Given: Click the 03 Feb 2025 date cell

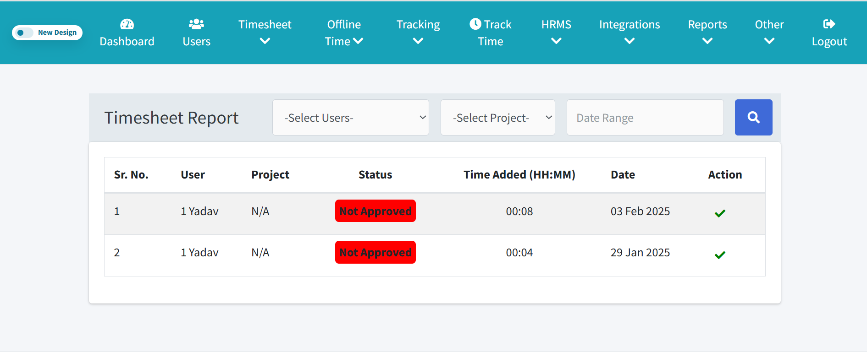Looking at the screenshot, I should 640,211.
